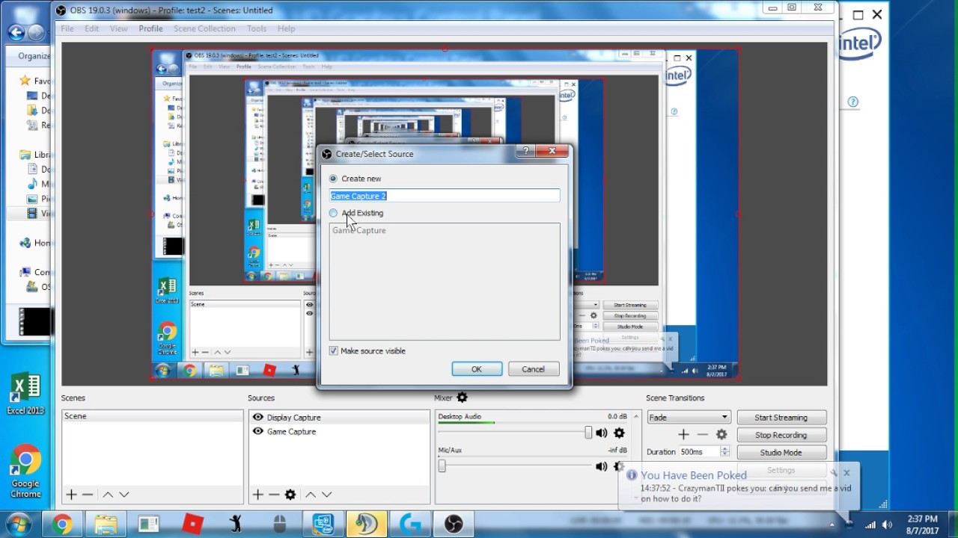
Task: Open Excel 2013 desktop shortcut
Action: coord(25,394)
